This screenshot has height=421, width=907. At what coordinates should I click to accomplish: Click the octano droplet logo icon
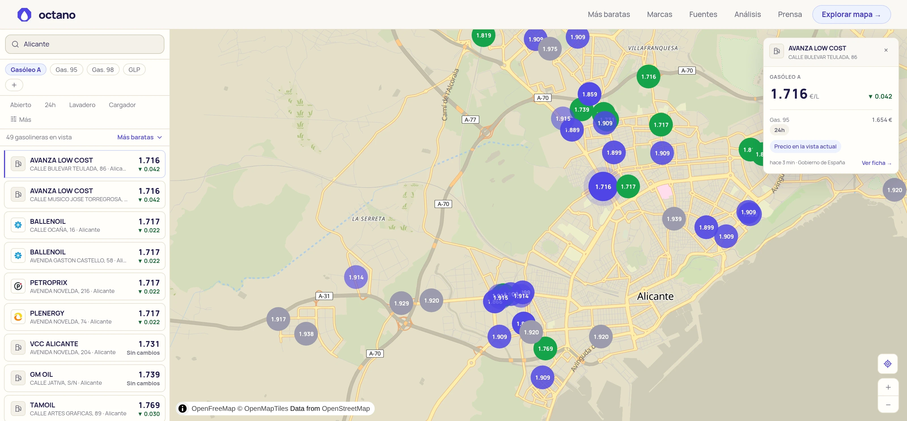tap(24, 14)
